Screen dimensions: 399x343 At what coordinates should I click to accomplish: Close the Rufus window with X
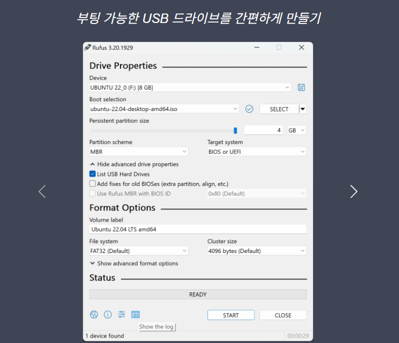[301, 47]
